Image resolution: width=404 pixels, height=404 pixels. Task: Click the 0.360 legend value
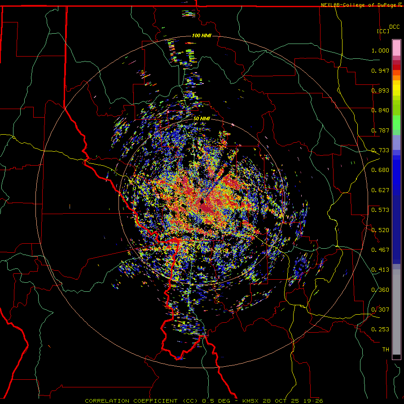click(380, 290)
